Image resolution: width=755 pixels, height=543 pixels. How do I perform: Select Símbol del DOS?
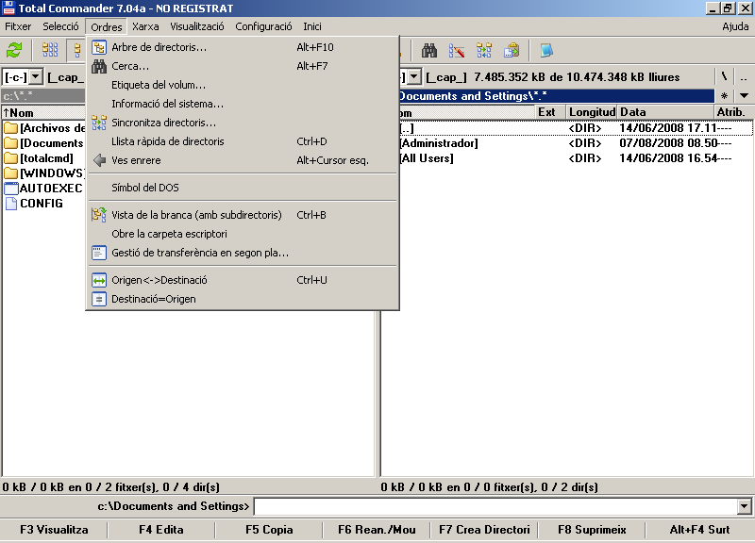tap(243, 188)
